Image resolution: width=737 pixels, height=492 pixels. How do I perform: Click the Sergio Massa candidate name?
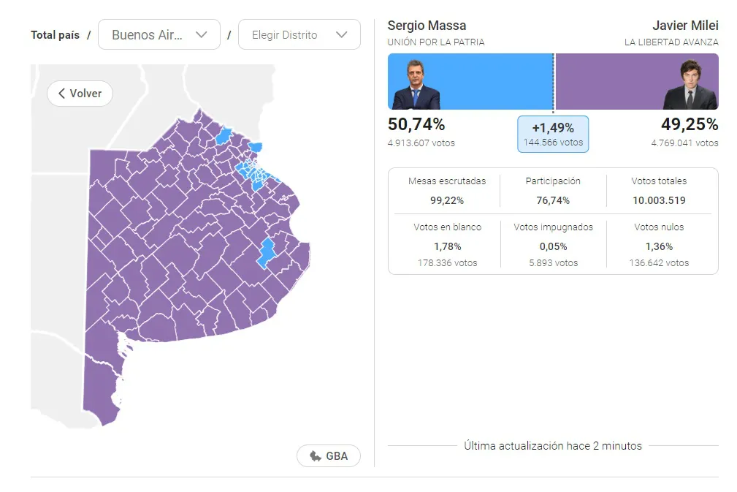tap(427, 26)
